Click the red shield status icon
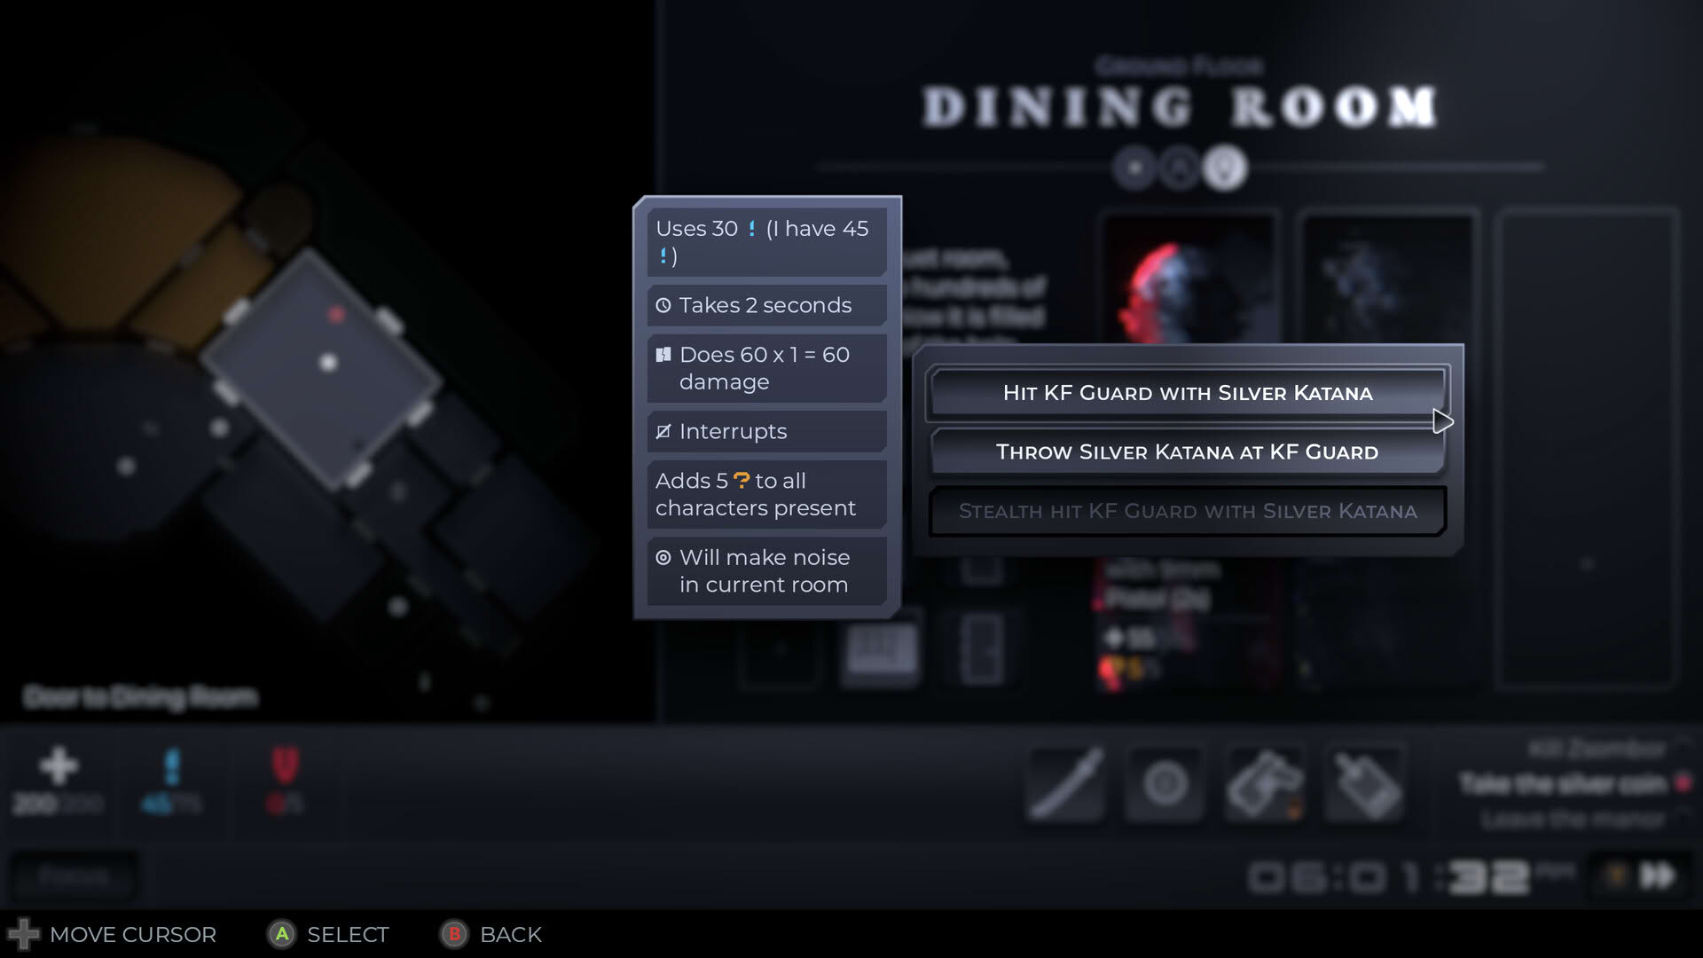Image resolution: width=1703 pixels, height=958 pixels. (x=285, y=766)
